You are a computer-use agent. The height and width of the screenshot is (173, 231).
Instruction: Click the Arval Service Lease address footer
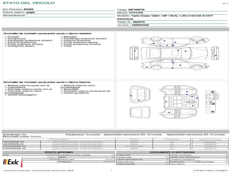coord(39,171)
